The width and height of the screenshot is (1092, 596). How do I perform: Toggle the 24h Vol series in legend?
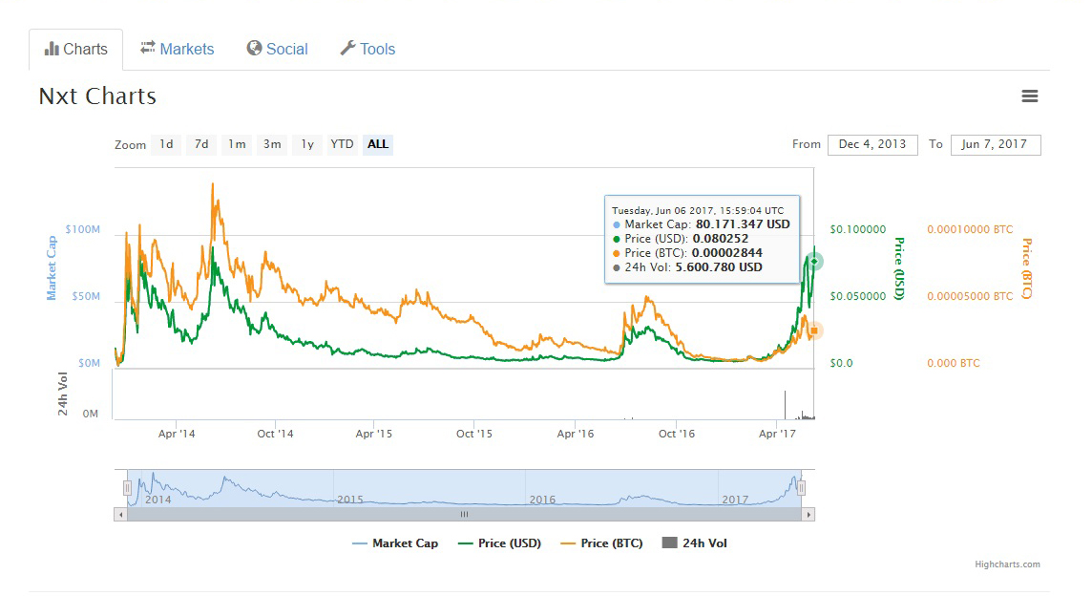(694, 543)
